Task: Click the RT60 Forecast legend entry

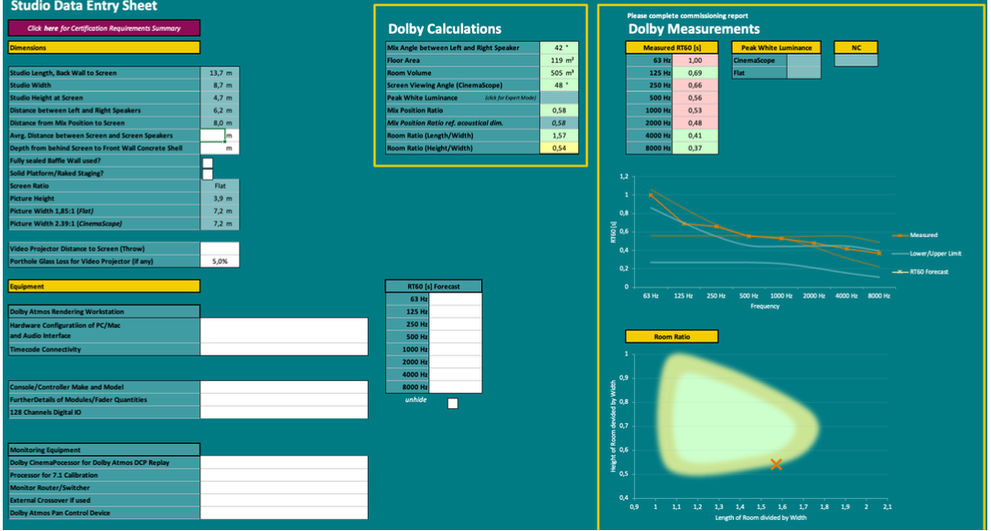Action: click(920, 272)
